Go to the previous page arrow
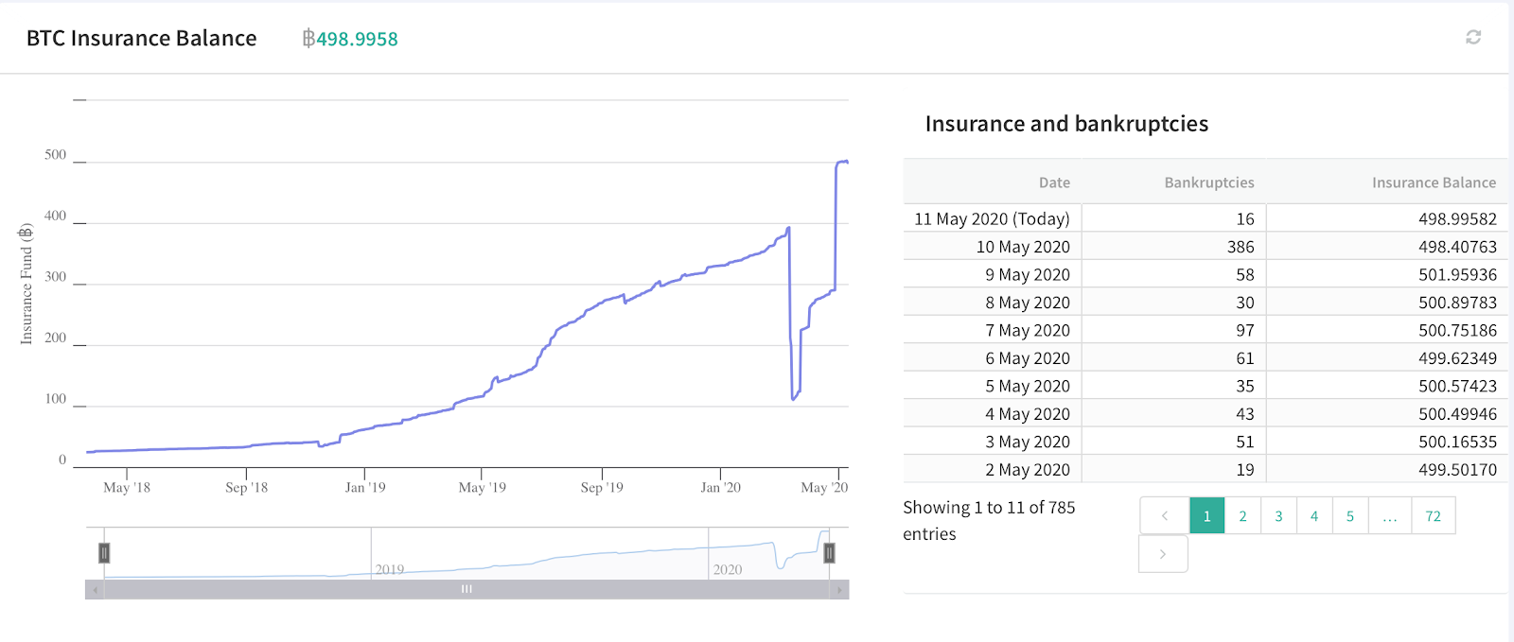The image size is (1514, 642). coord(1165,515)
